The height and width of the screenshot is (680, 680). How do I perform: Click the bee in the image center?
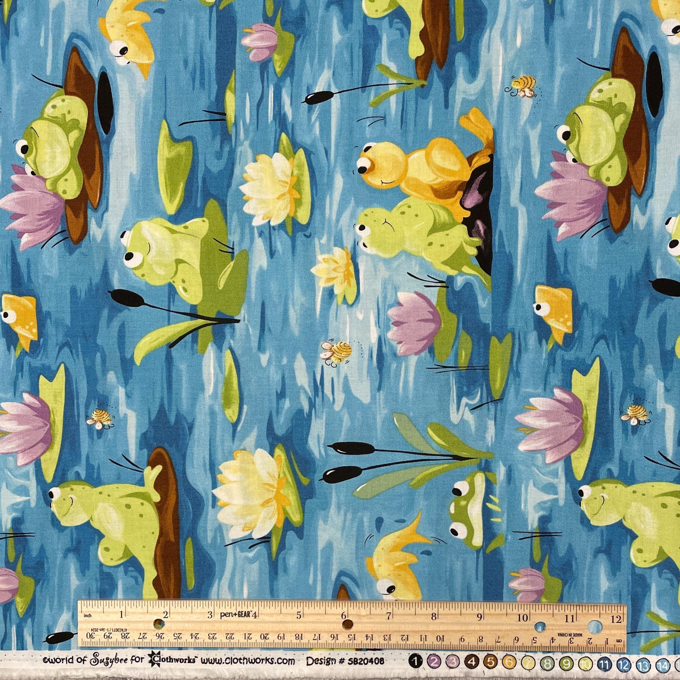pyautogui.click(x=338, y=352)
